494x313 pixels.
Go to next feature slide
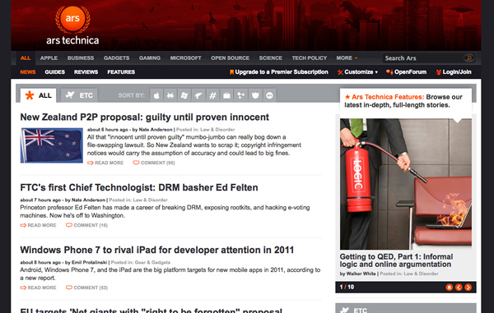pyautogui.click(x=468, y=287)
